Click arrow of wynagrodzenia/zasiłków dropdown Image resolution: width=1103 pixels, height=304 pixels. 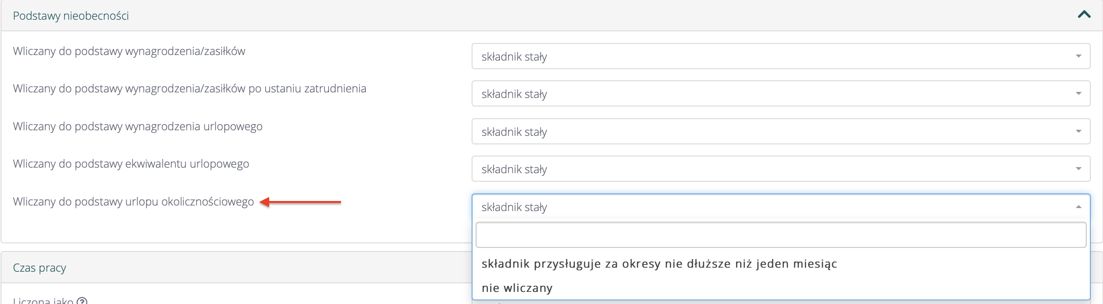click(1078, 56)
